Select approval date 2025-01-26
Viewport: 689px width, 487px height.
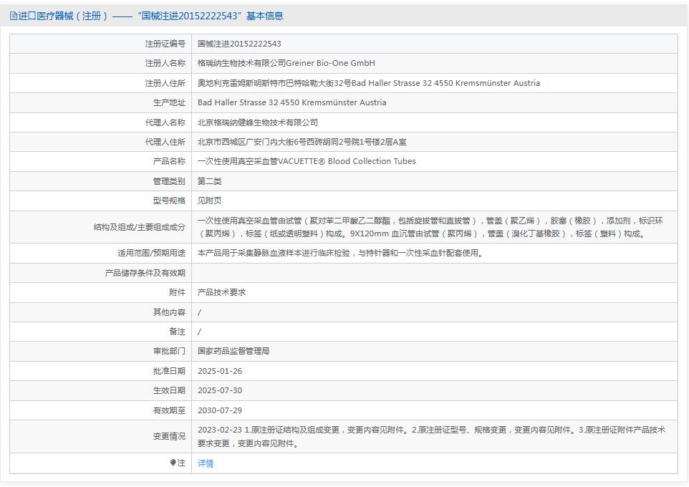pos(220,371)
